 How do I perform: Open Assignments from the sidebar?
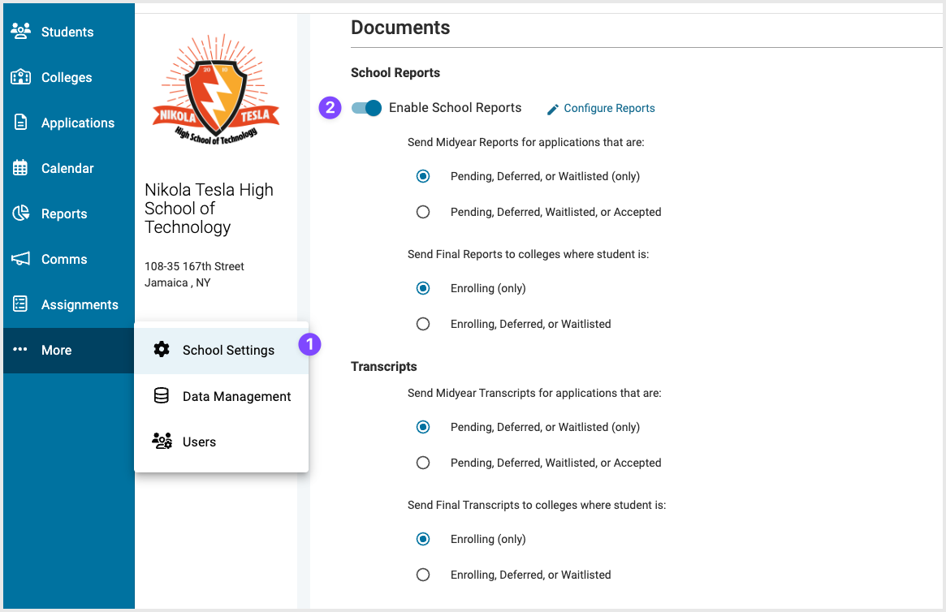[69, 304]
